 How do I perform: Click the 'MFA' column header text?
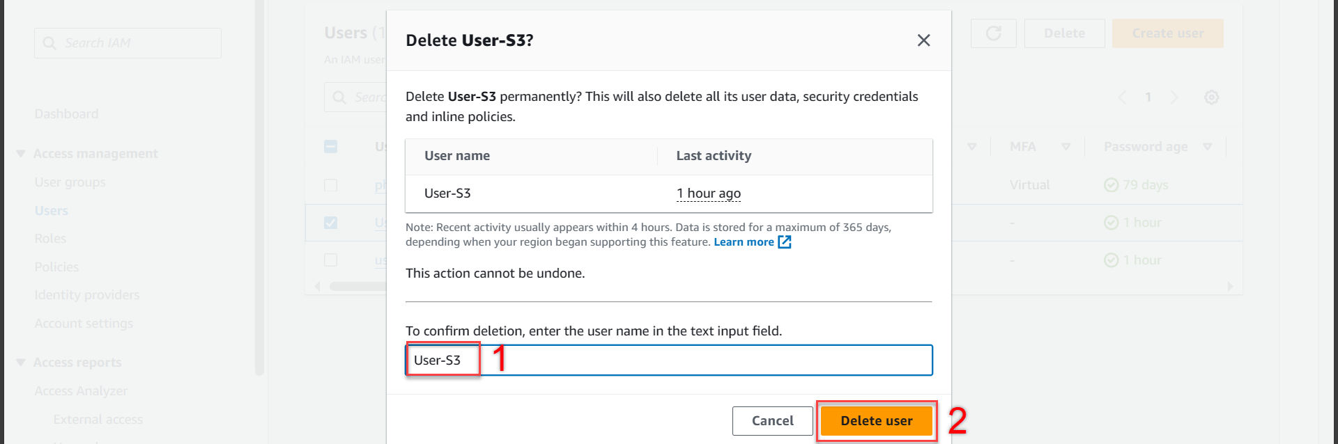[1023, 147]
